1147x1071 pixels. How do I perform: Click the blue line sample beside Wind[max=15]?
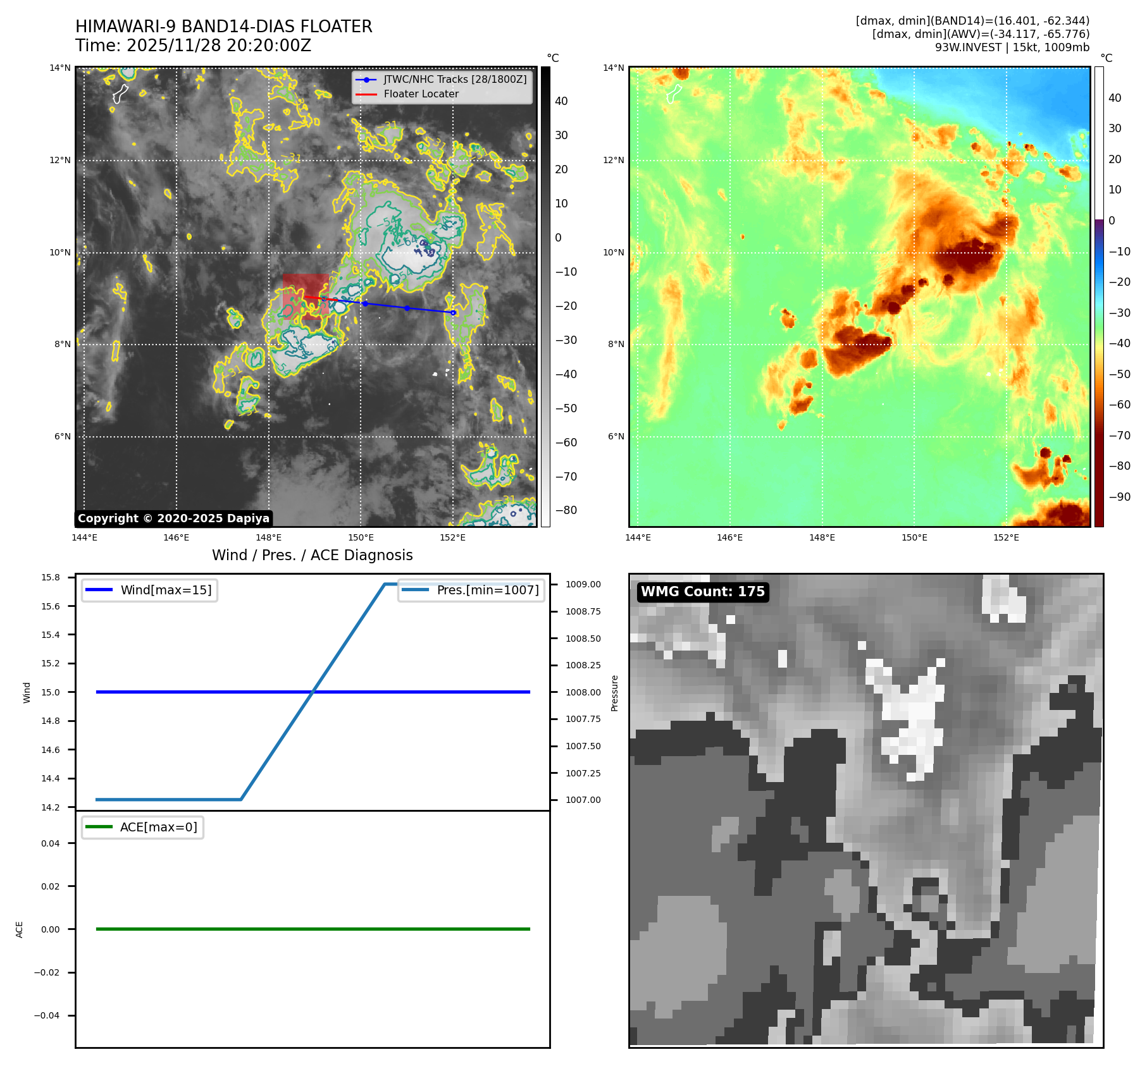pyautogui.click(x=99, y=590)
